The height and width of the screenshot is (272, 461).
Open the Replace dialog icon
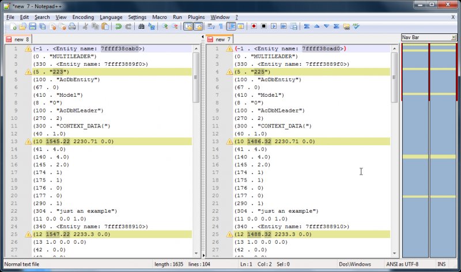click(x=152, y=27)
